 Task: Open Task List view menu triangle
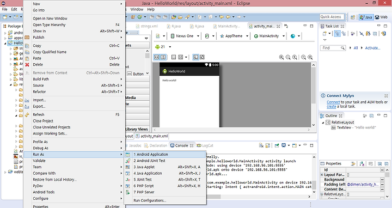pyautogui.click(x=324, y=40)
